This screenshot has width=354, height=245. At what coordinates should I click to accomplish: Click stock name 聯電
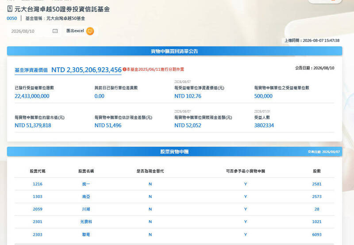click(x=86, y=235)
